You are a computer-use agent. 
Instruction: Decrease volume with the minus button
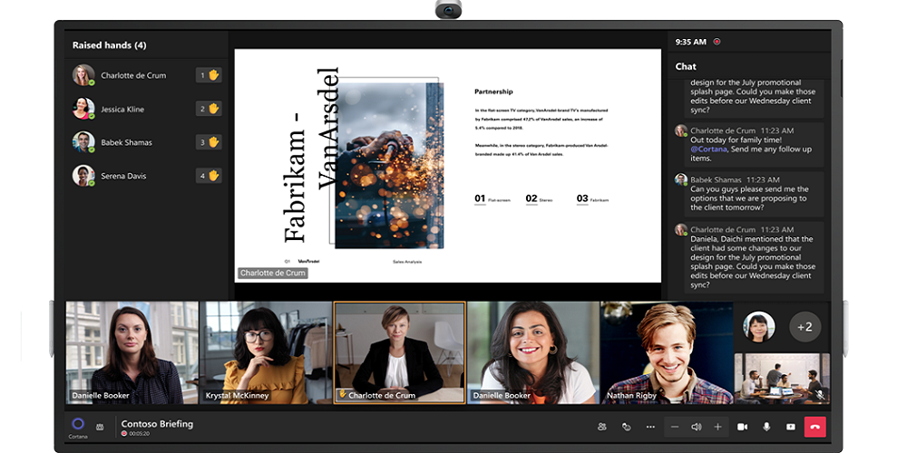674,427
